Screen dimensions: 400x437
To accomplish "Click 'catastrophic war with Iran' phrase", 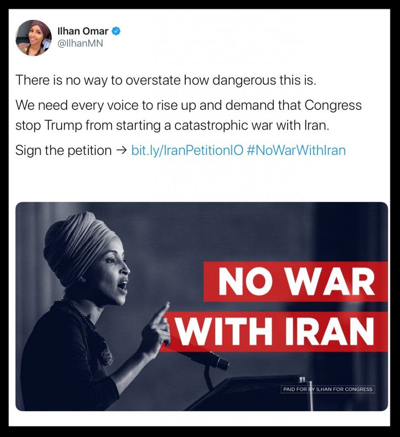I will 252,125.
